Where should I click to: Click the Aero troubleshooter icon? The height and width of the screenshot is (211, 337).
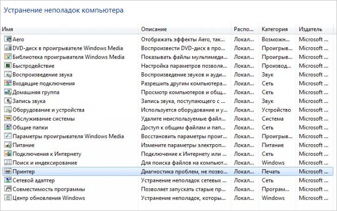pyautogui.click(x=8, y=39)
